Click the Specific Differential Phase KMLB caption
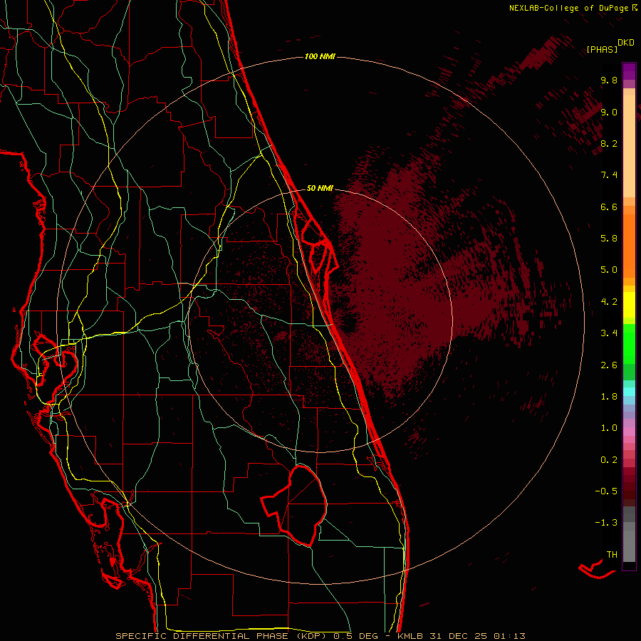Image resolution: width=641 pixels, height=641 pixels. [320, 636]
